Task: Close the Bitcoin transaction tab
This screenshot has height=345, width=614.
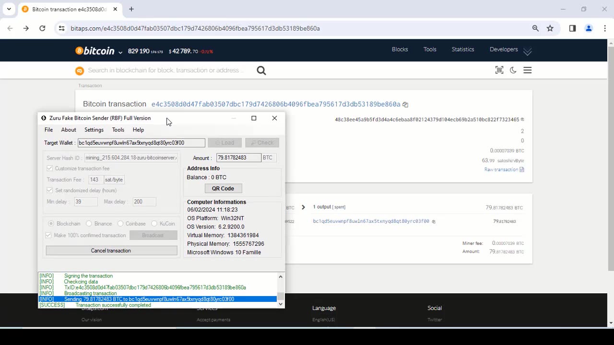Action: click(115, 9)
